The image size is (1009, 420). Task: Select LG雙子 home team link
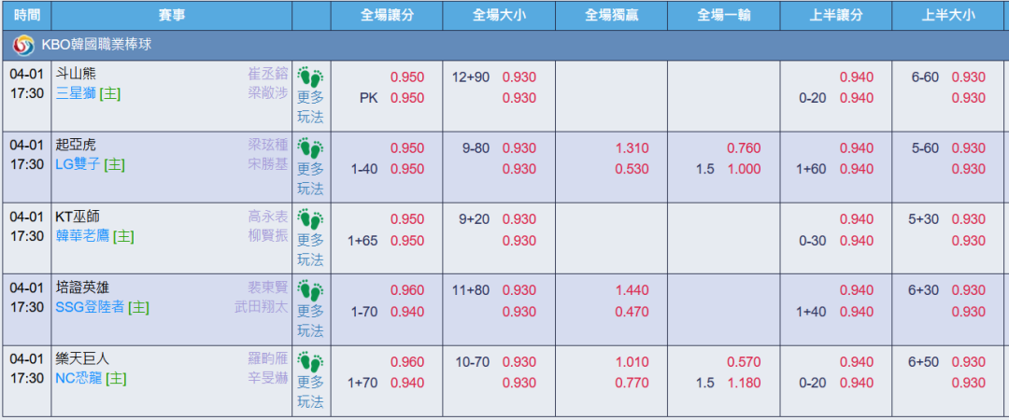coord(77,164)
